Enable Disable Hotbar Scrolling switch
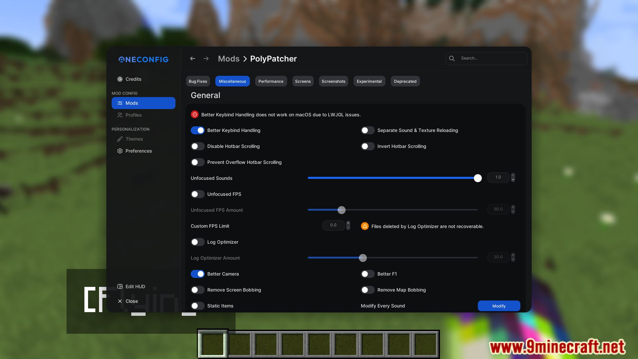Screen dimensions: 638x359 [x=198, y=146]
